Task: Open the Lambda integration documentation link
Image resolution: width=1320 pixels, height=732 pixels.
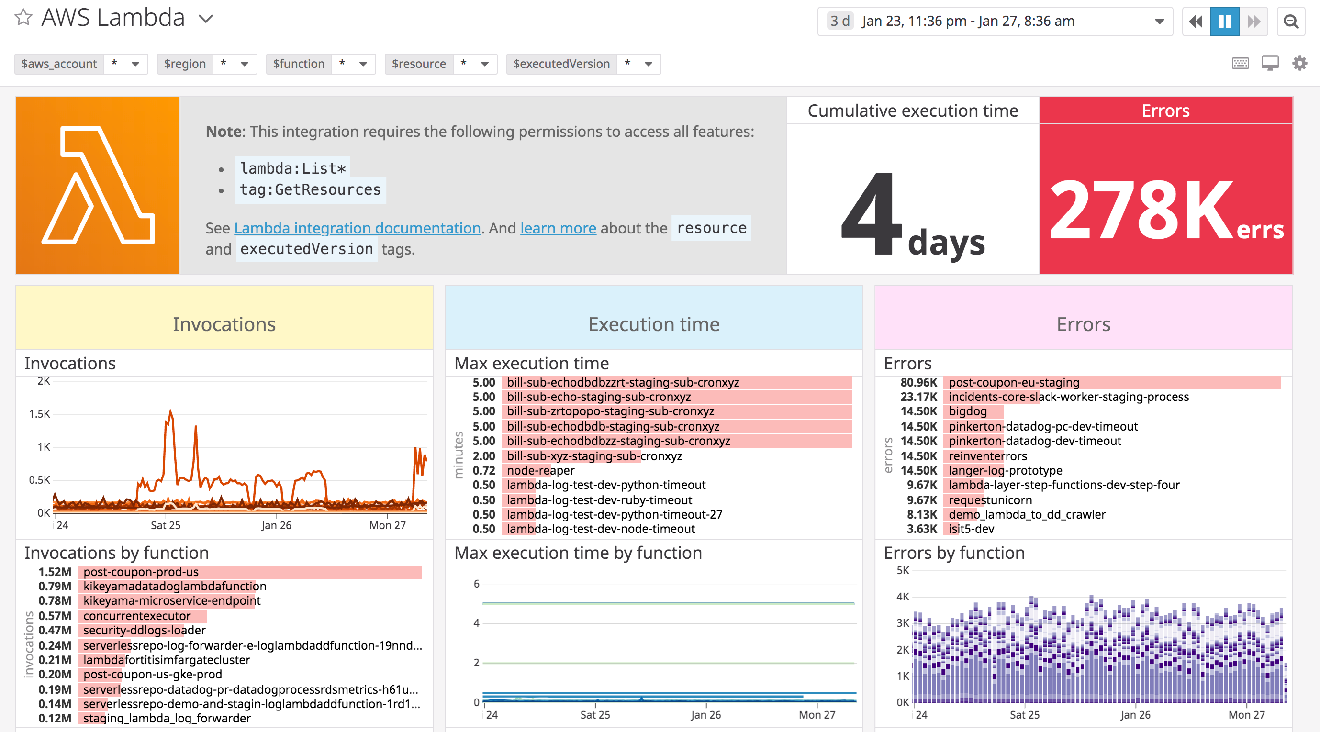Action: pyautogui.click(x=357, y=229)
